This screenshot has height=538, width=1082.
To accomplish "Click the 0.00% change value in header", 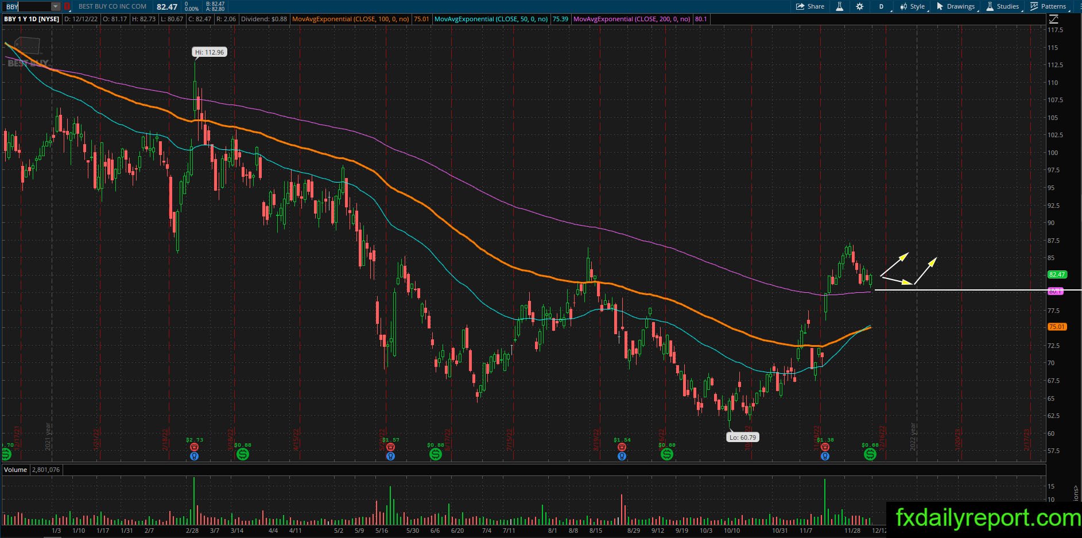I will (x=192, y=9).
